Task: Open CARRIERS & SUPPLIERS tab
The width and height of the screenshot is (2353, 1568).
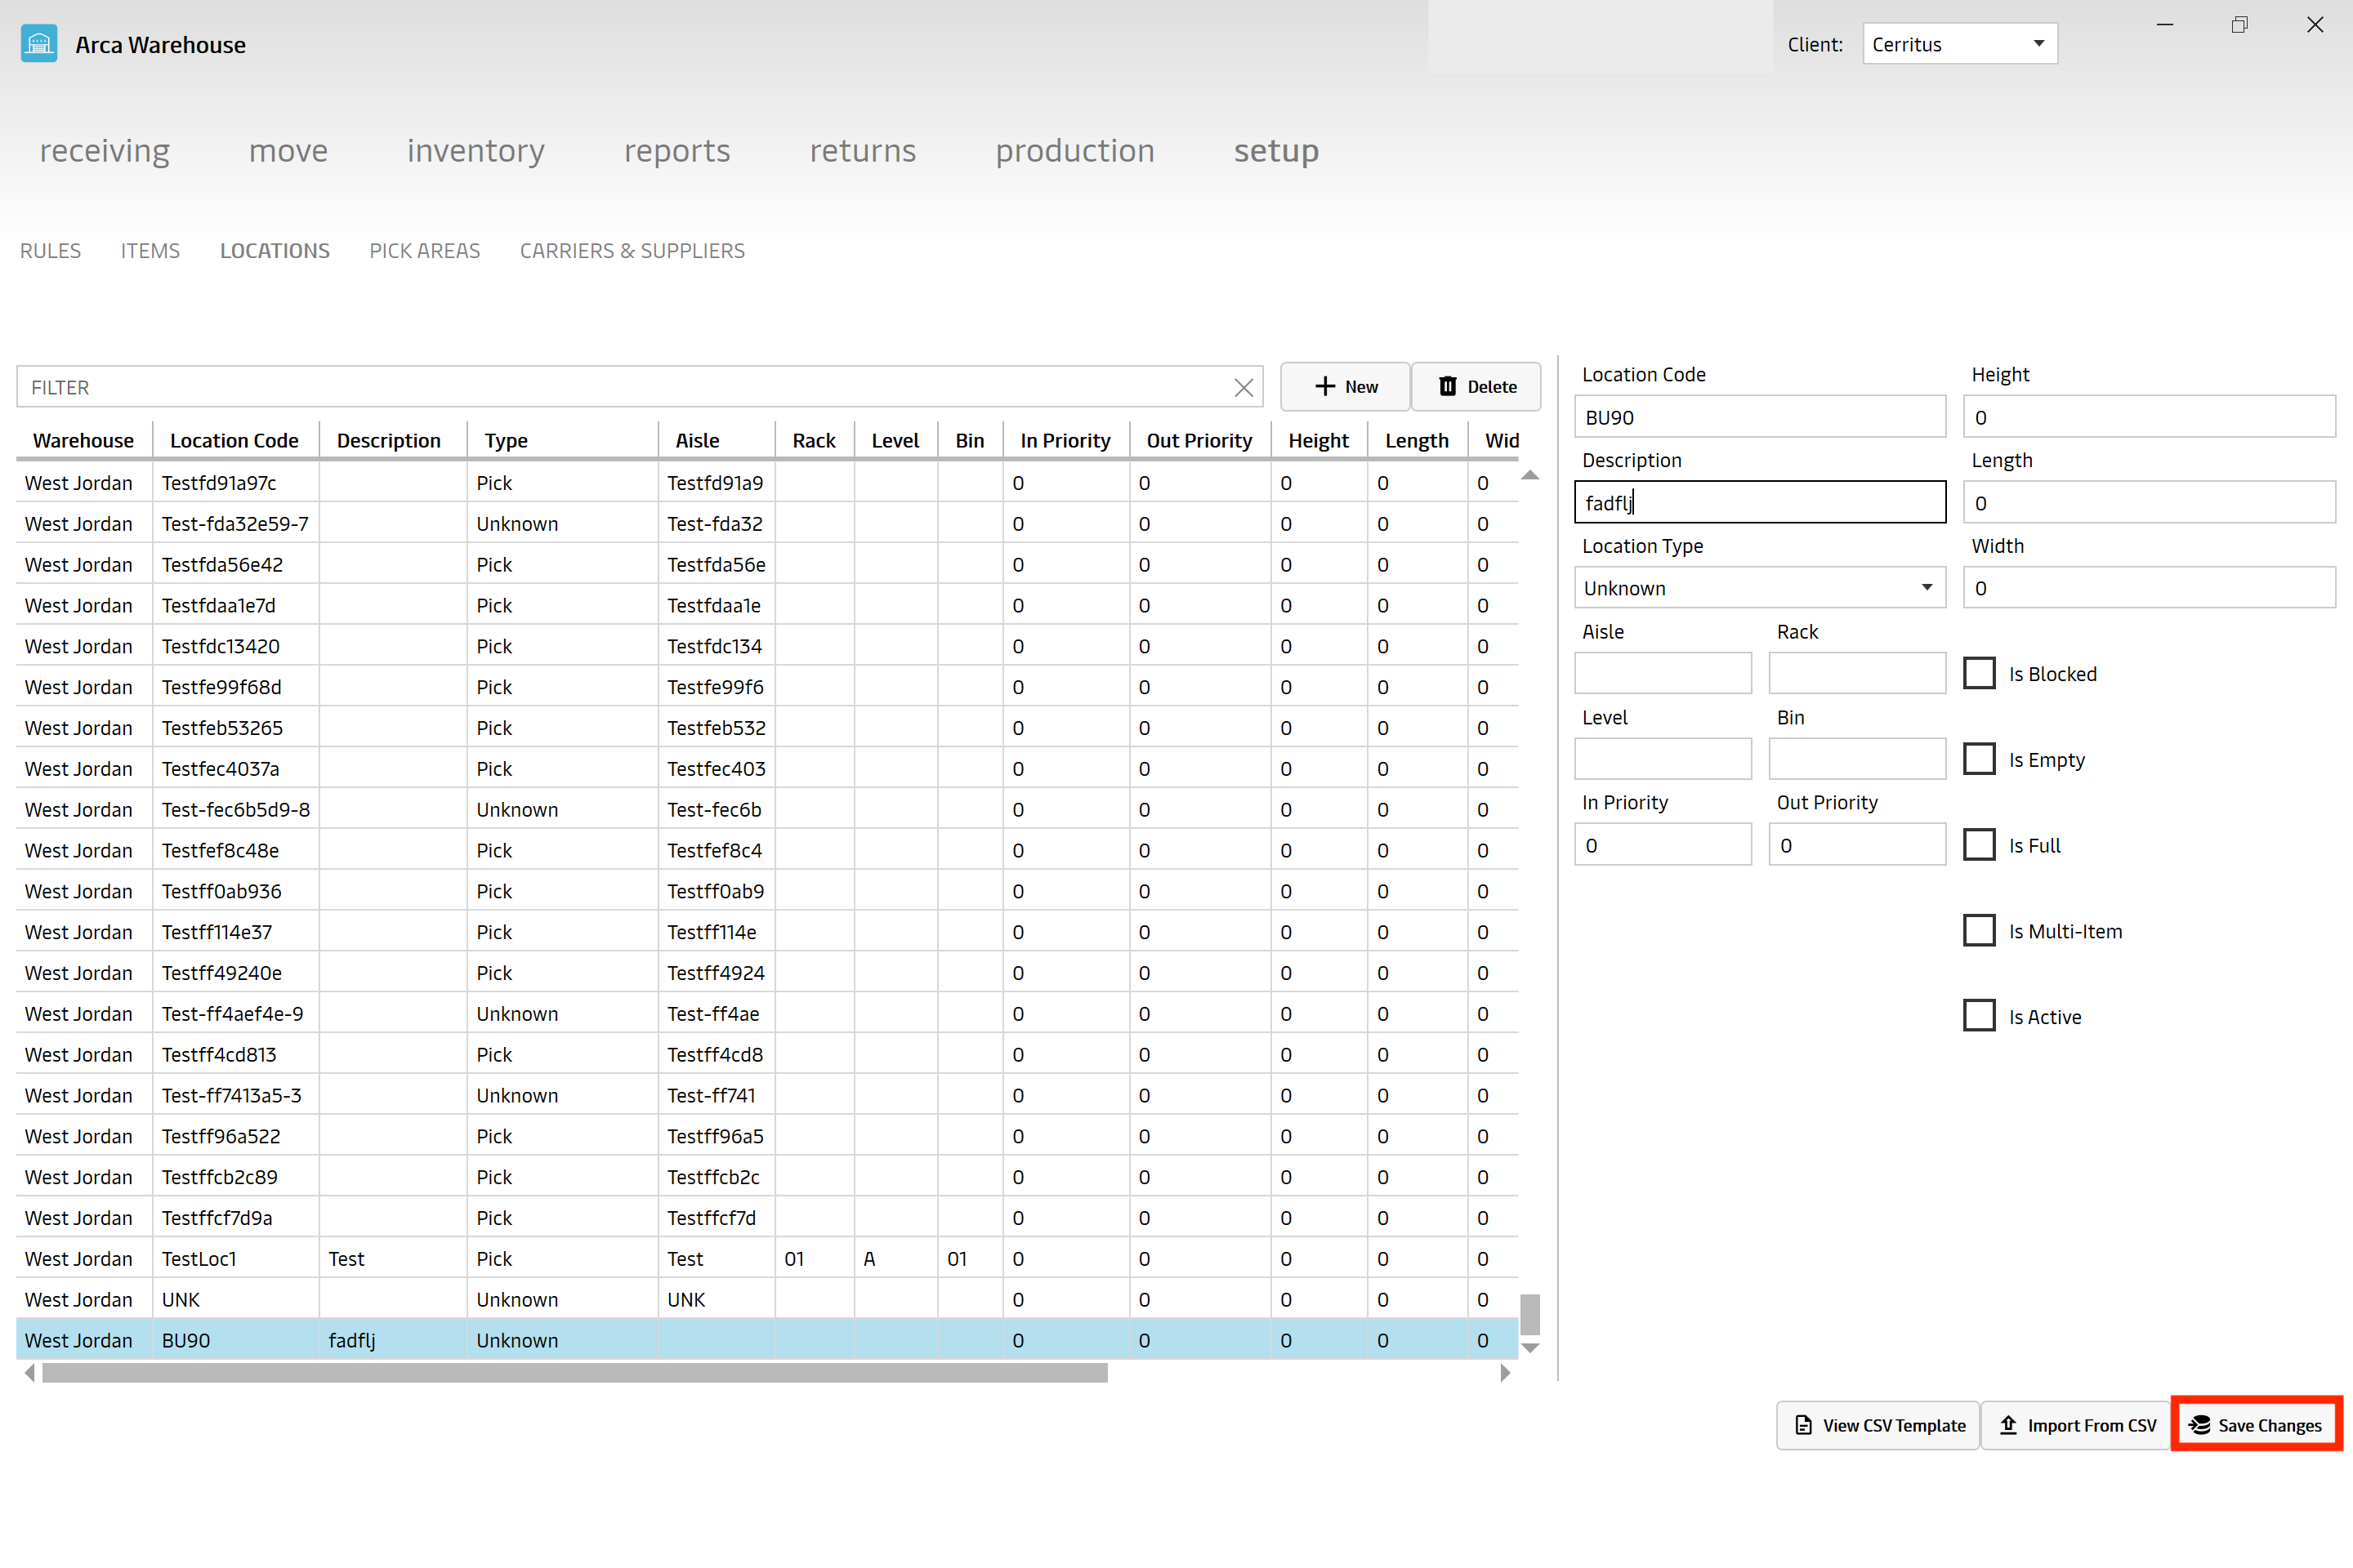Action: (632, 251)
